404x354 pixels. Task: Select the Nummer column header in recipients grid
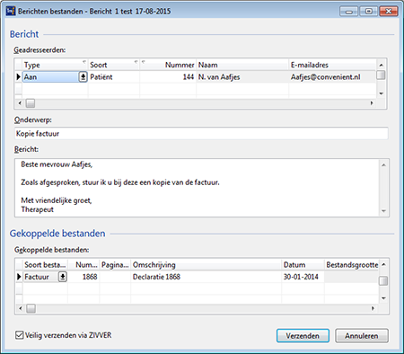click(168, 65)
